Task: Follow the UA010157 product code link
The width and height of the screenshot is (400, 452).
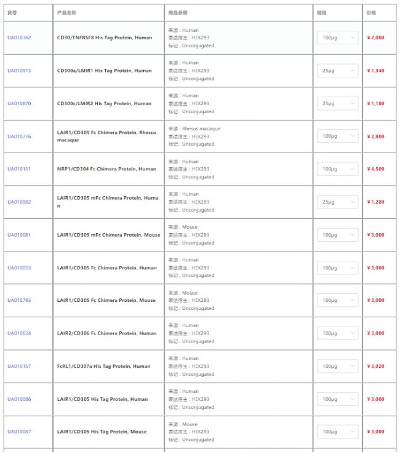Action: 19,367
